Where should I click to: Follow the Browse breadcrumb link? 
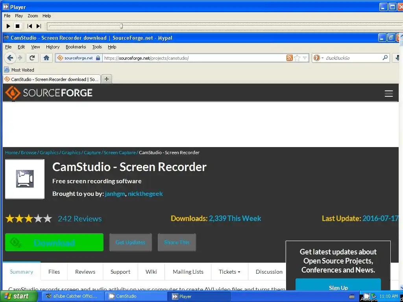[28, 153]
